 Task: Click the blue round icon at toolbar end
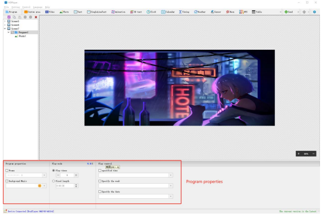(314, 12)
